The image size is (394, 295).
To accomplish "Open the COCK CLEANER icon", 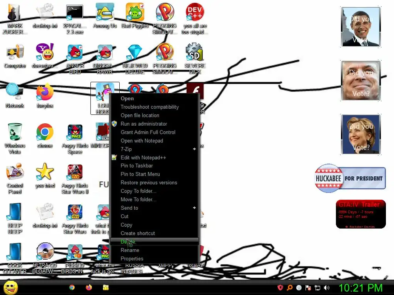I will pyautogui.click(x=15, y=259).
